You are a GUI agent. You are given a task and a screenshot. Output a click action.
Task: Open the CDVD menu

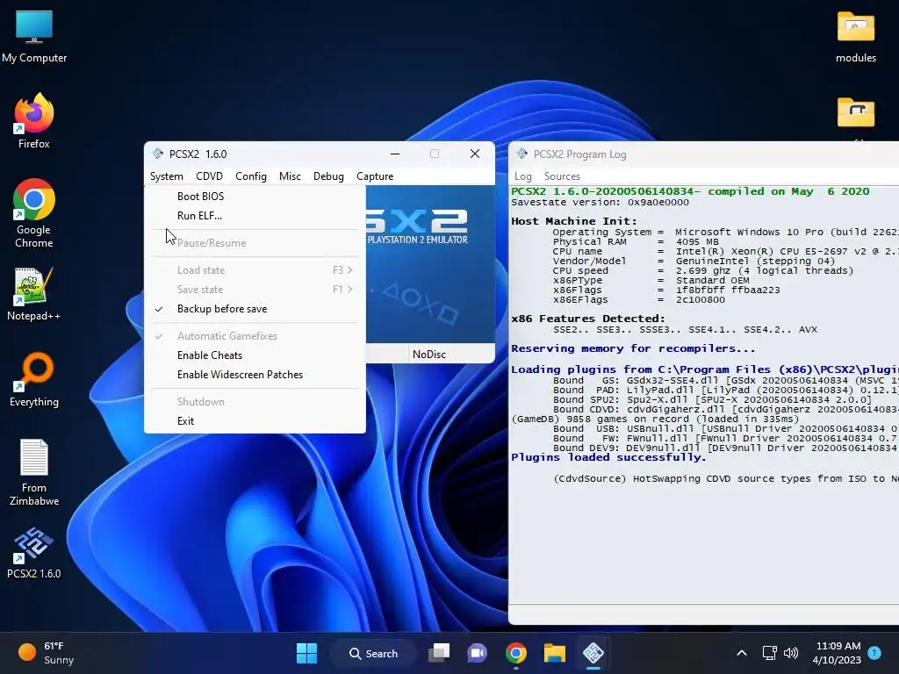209,176
